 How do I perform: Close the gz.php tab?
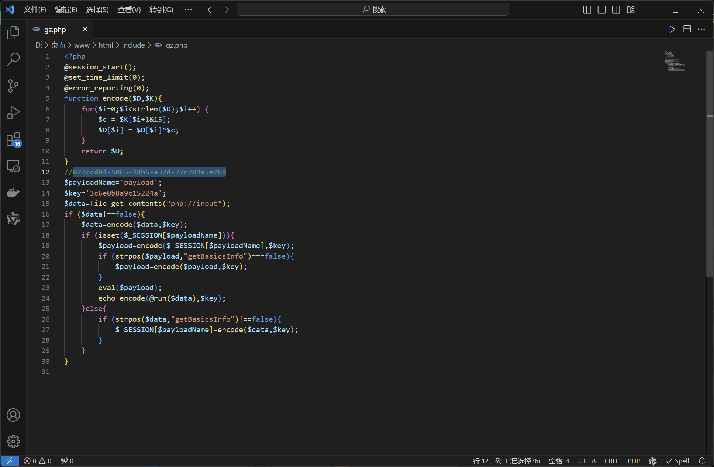tap(85, 29)
